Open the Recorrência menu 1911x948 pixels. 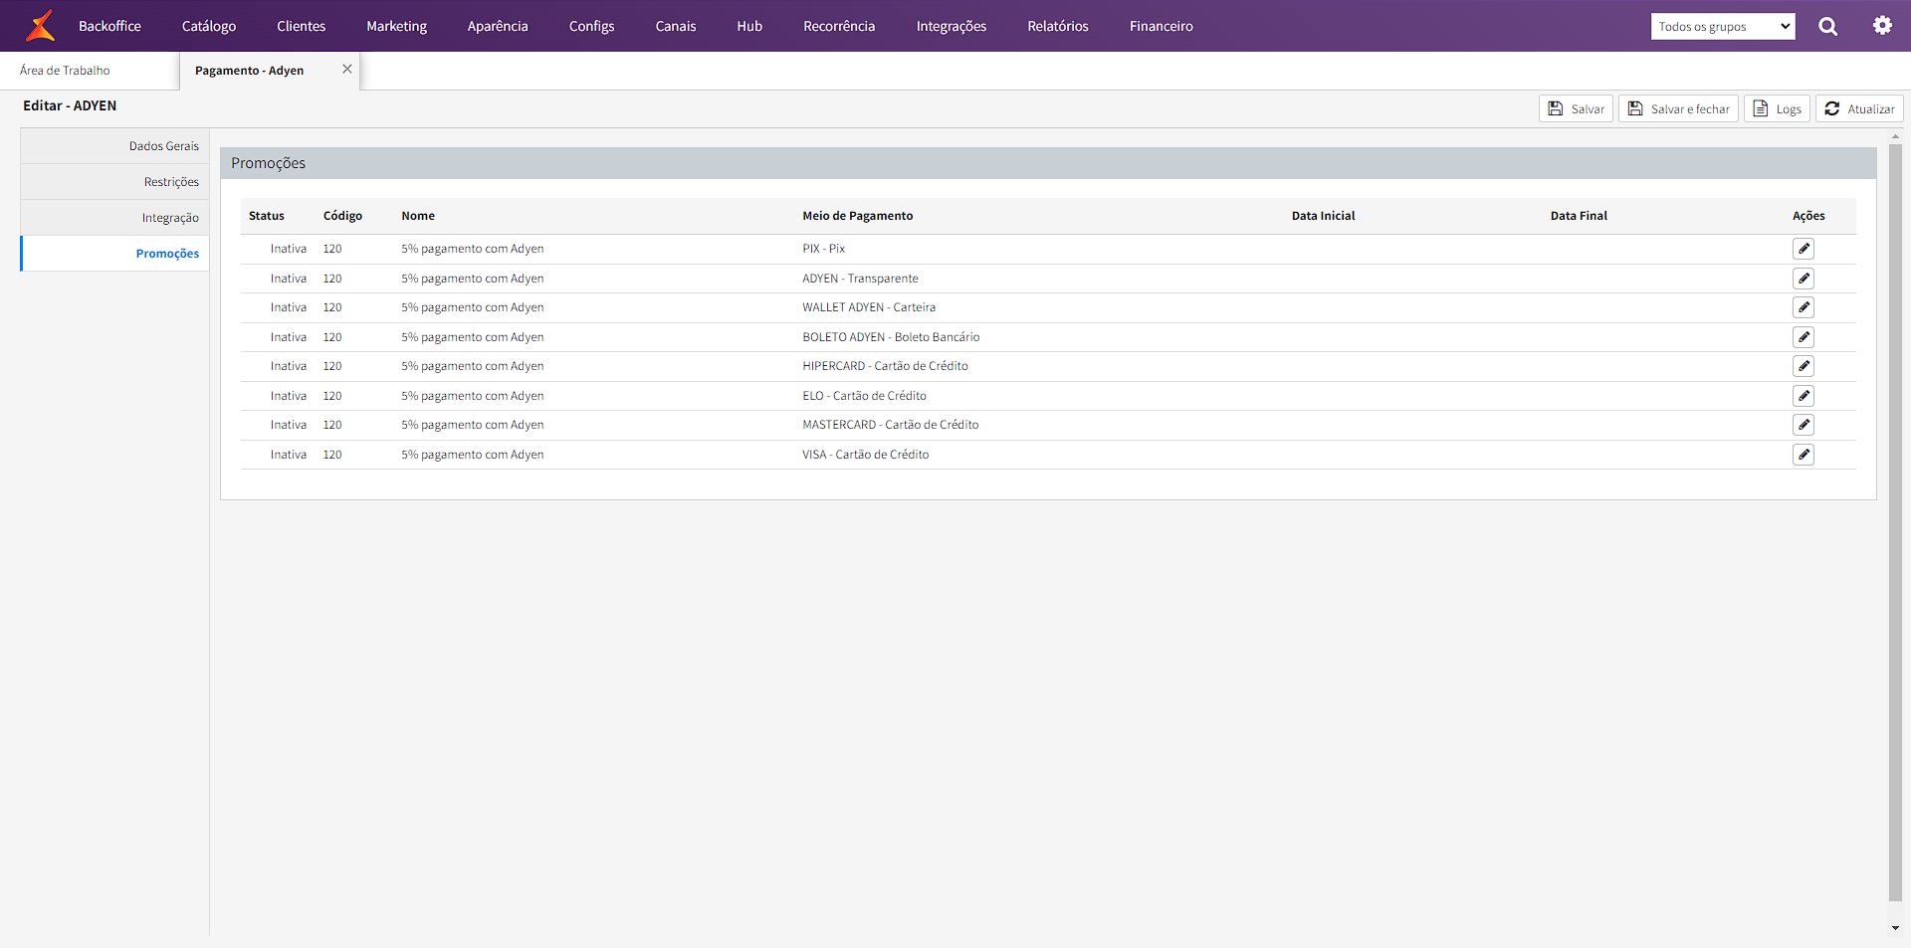[x=839, y=26]
